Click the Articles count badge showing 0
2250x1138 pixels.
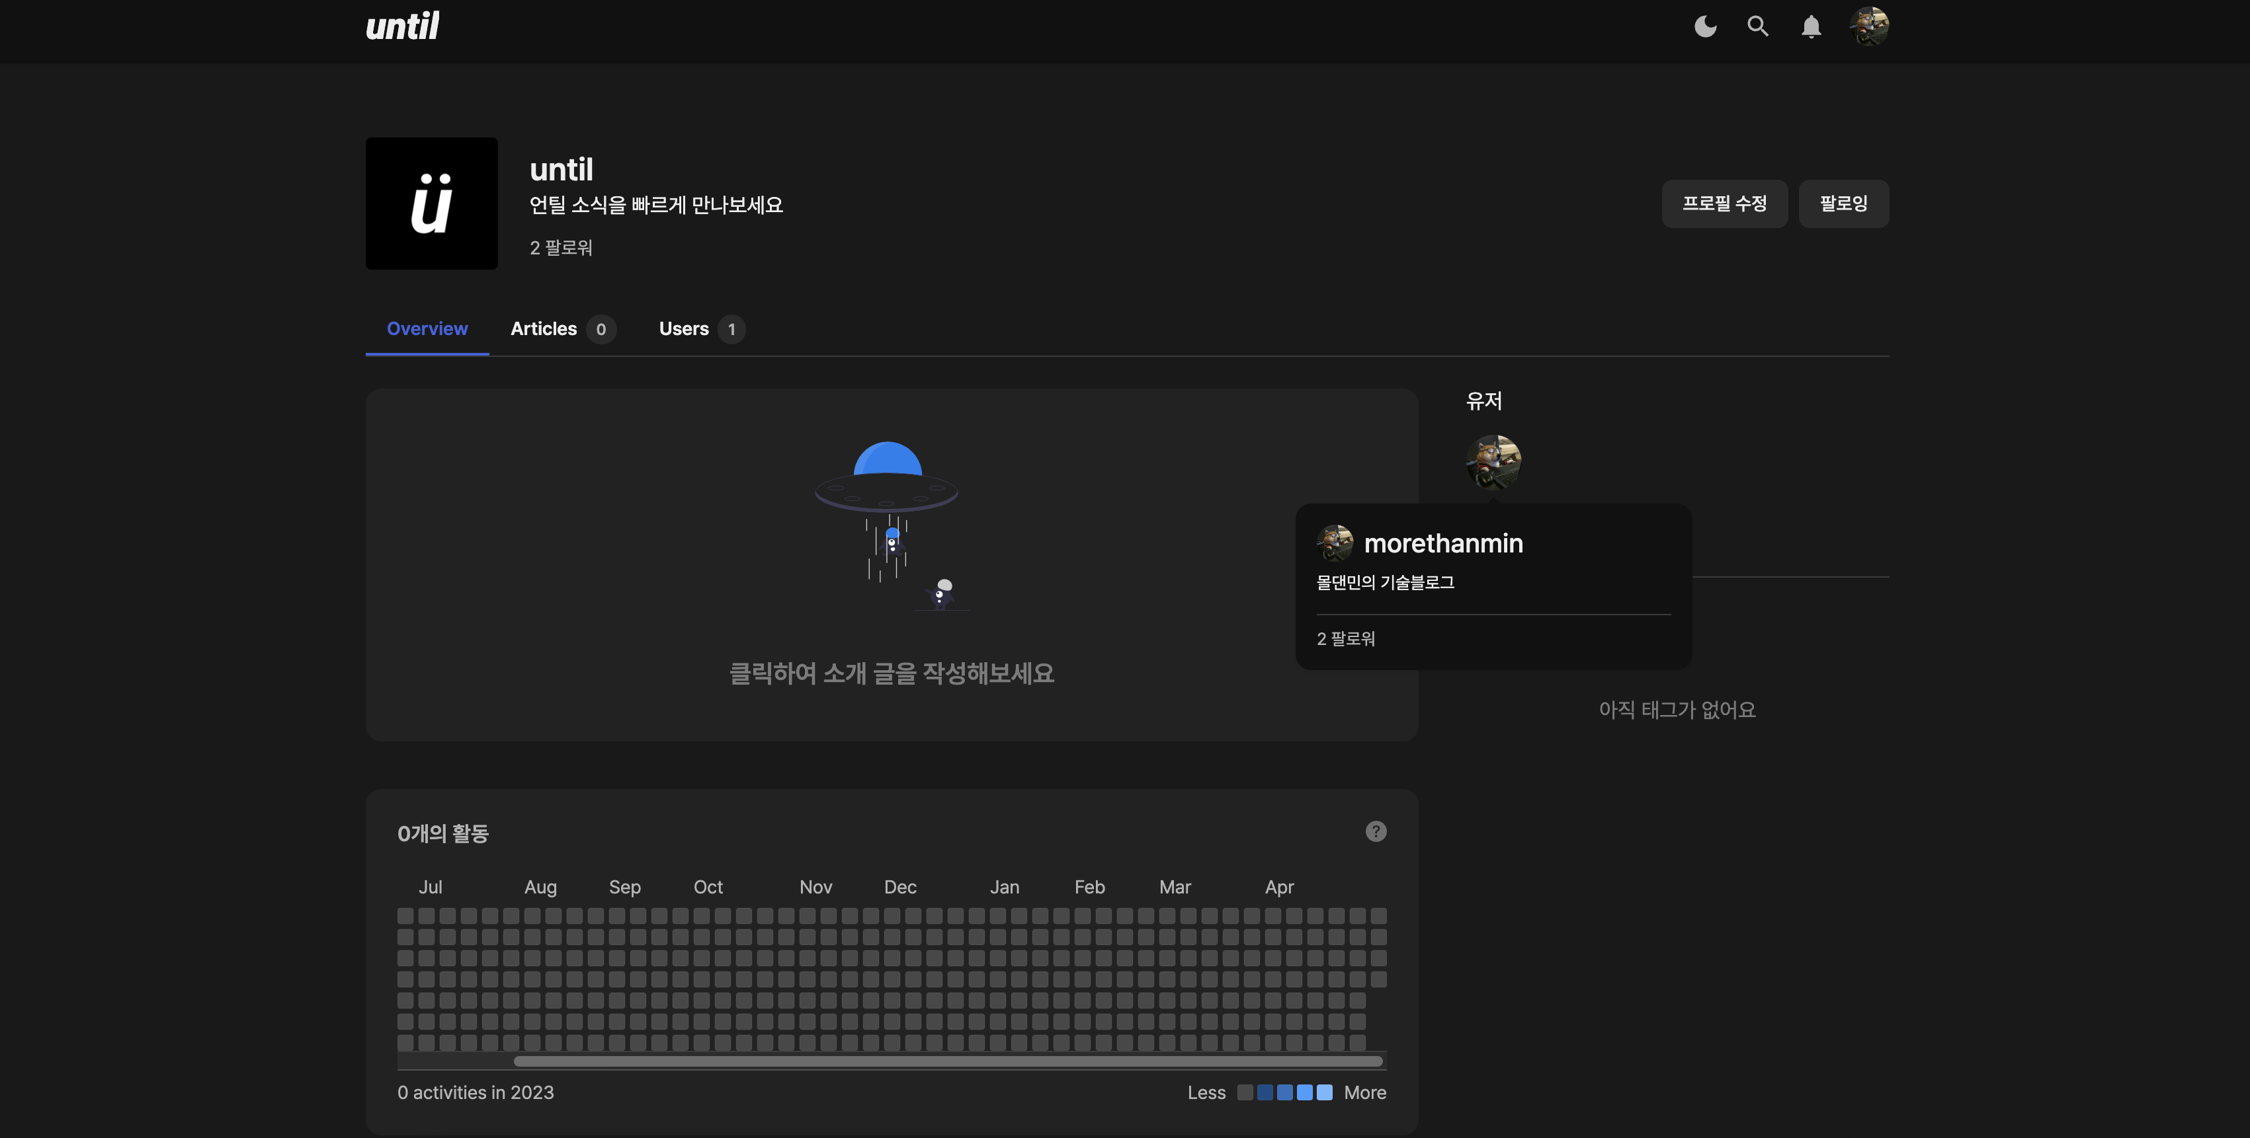click(601, 329)
